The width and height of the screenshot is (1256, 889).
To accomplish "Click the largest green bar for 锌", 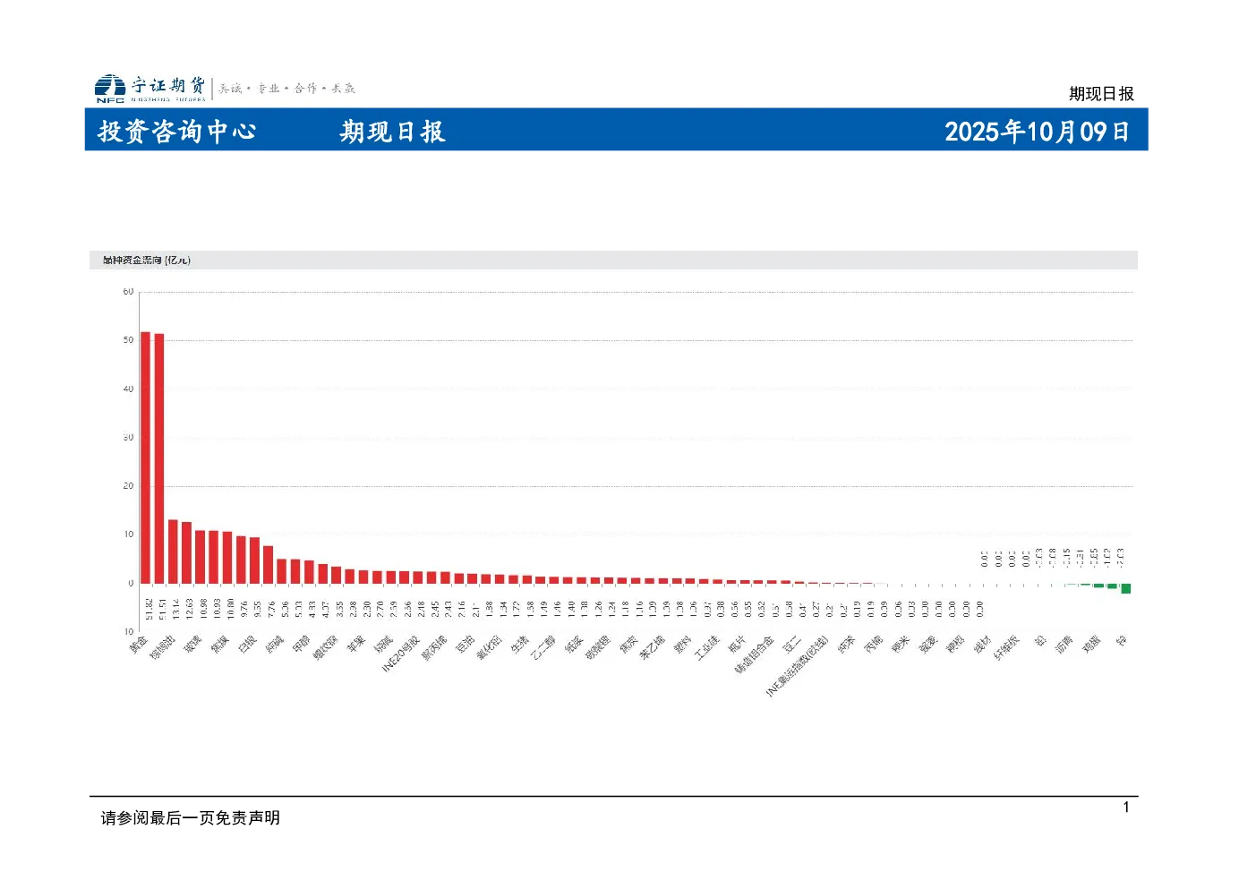I will coord(1126,588).
